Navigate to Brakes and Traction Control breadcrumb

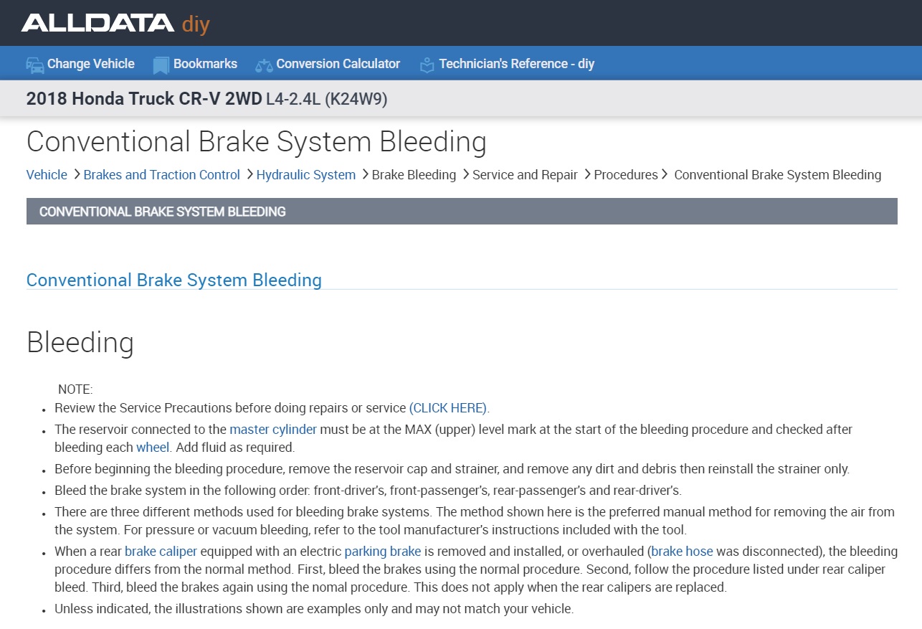pyautogui.click(x=161, y=175)
